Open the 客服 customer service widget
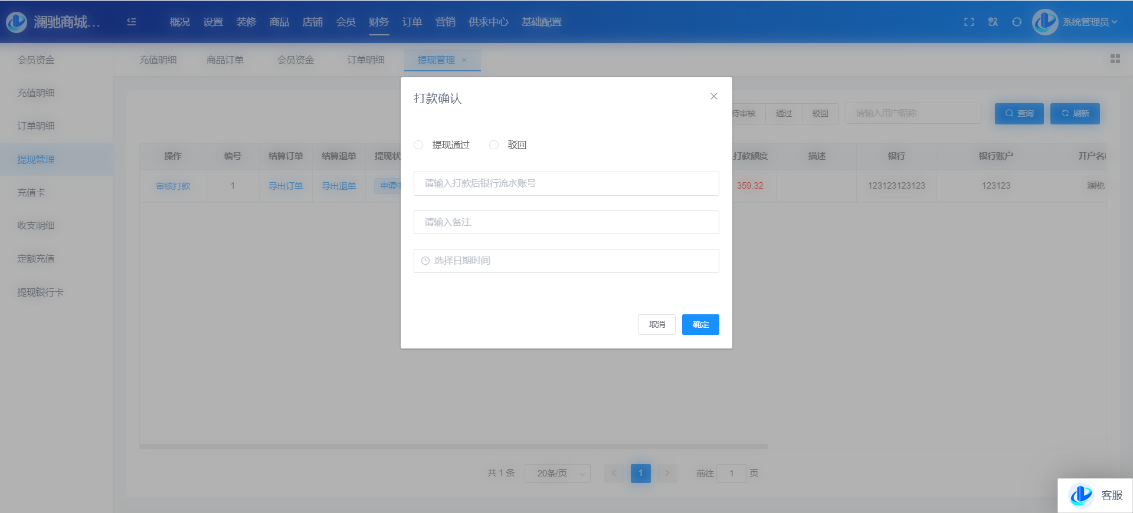The image size is (1133, 513). pos(1095,495)
